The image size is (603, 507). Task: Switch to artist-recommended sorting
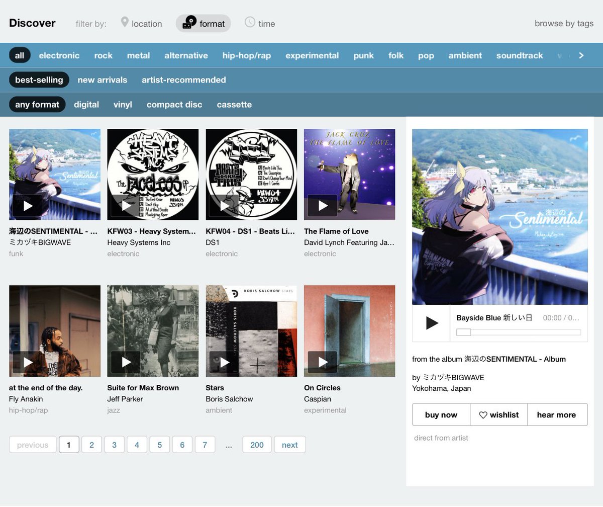[x=184, y=79]
